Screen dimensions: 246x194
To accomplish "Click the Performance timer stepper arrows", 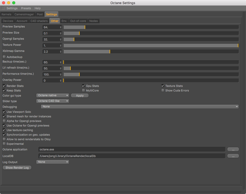I will [61, 74].
